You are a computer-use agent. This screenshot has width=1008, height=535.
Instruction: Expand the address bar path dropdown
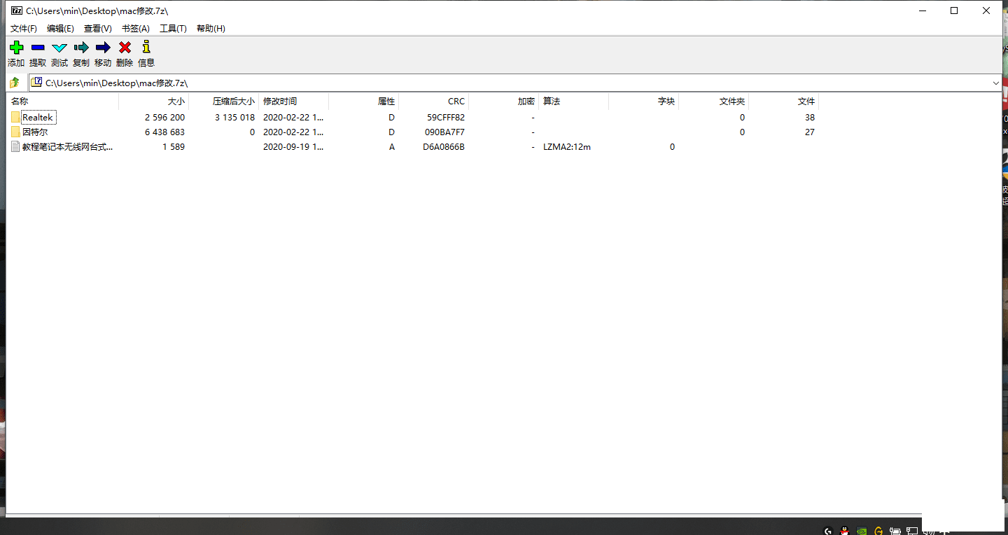tap(995, 83)
